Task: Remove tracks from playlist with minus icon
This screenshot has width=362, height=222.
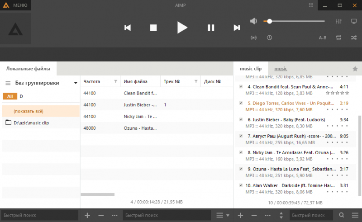Action: (254, 215)
